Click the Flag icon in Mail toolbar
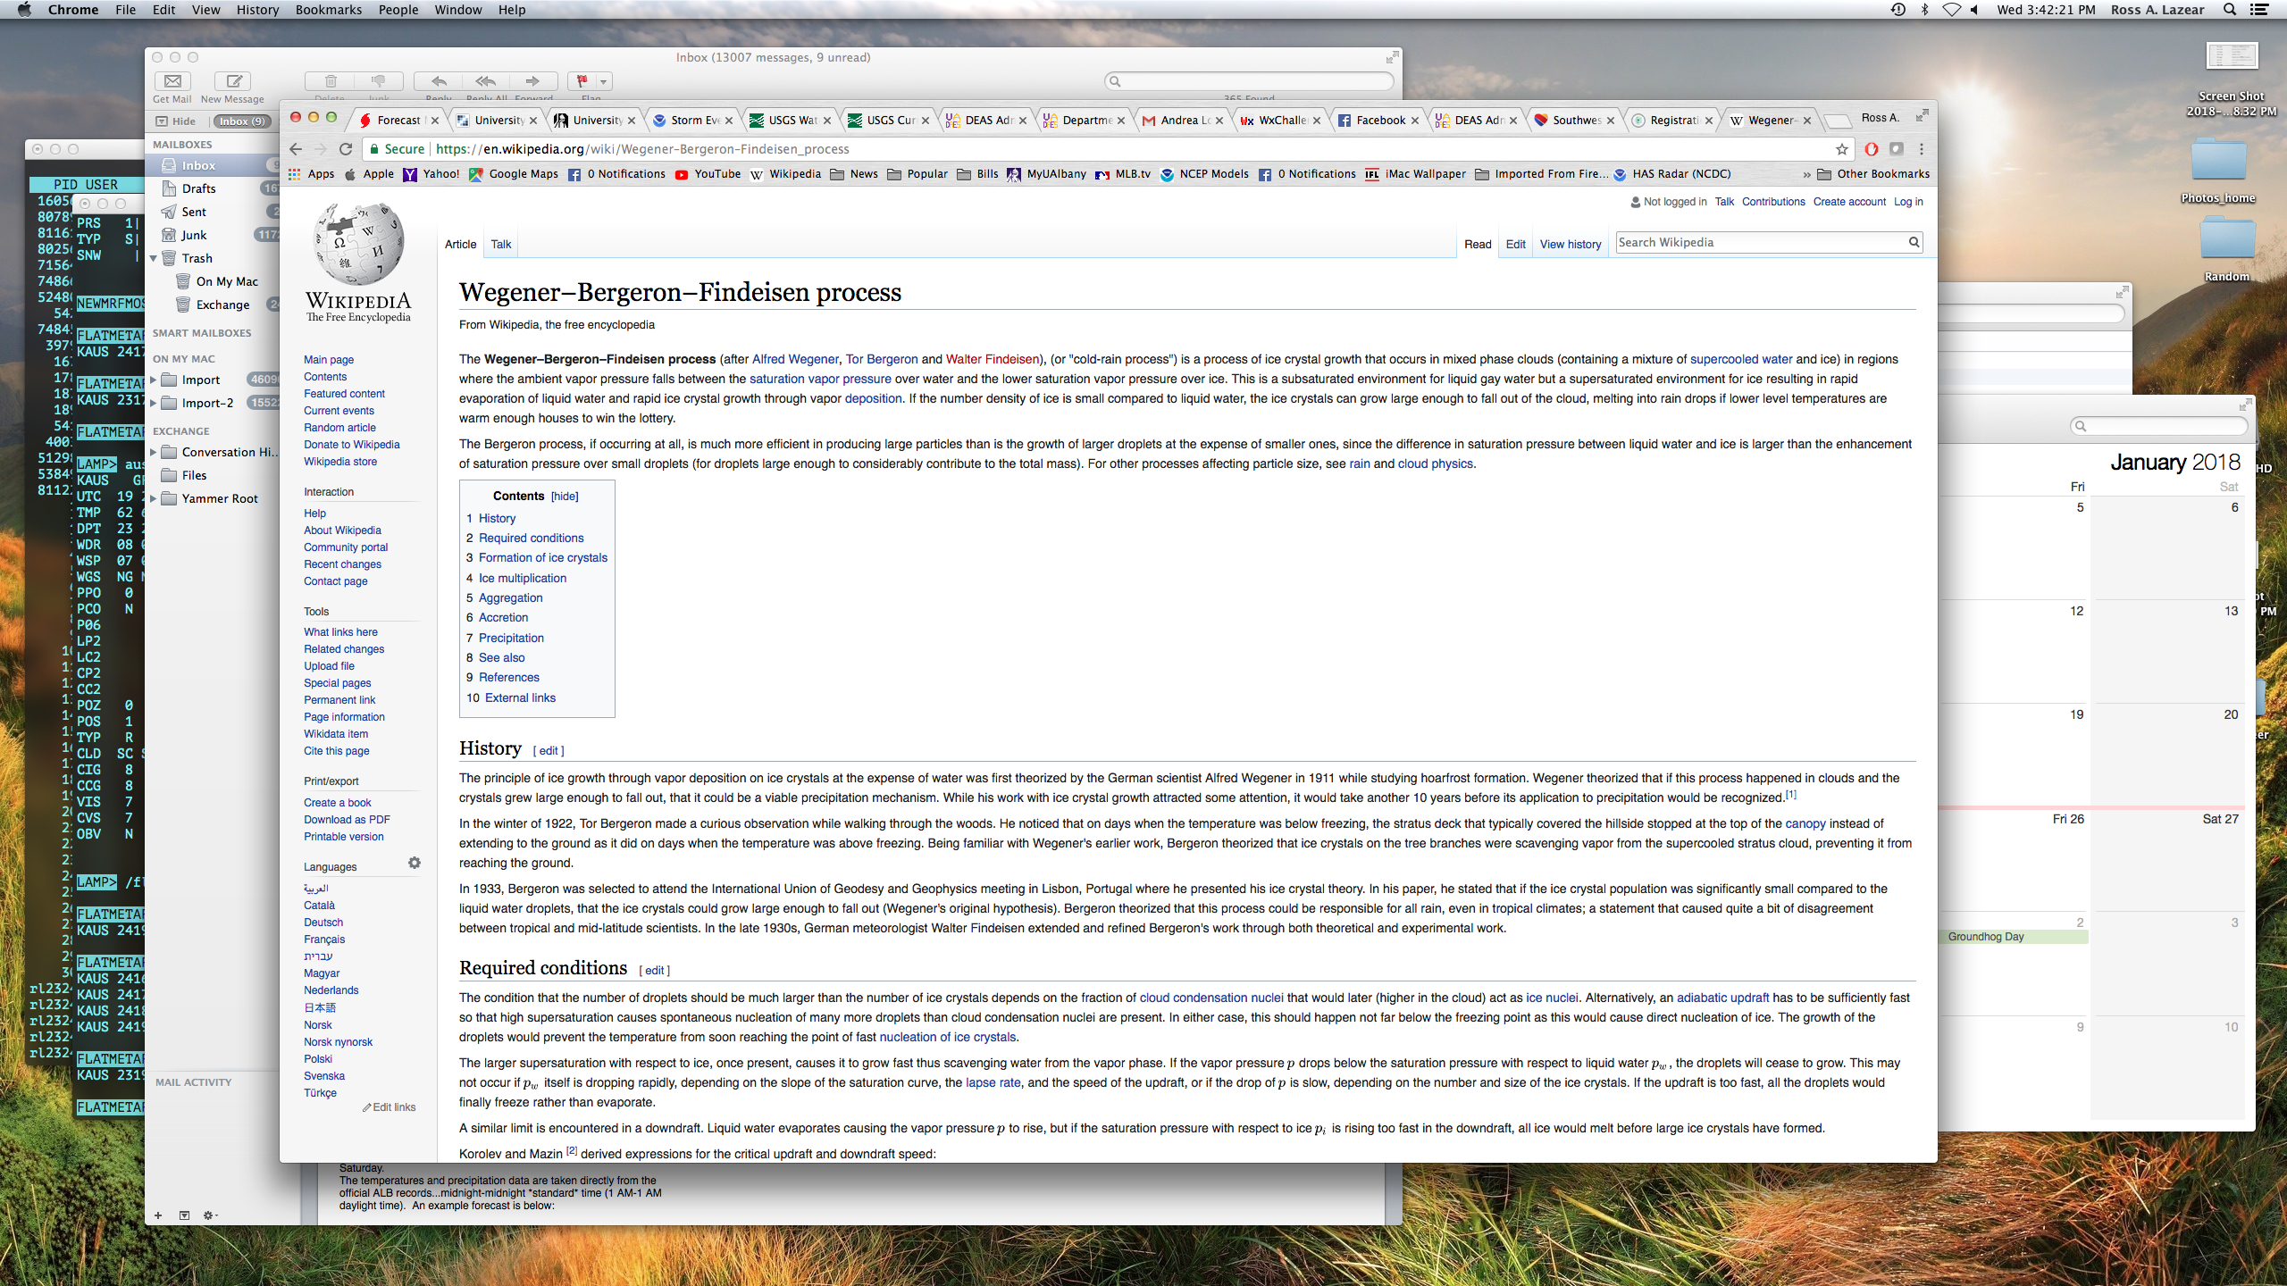This screenshot has height=1286, width=2287. (582, 81)
